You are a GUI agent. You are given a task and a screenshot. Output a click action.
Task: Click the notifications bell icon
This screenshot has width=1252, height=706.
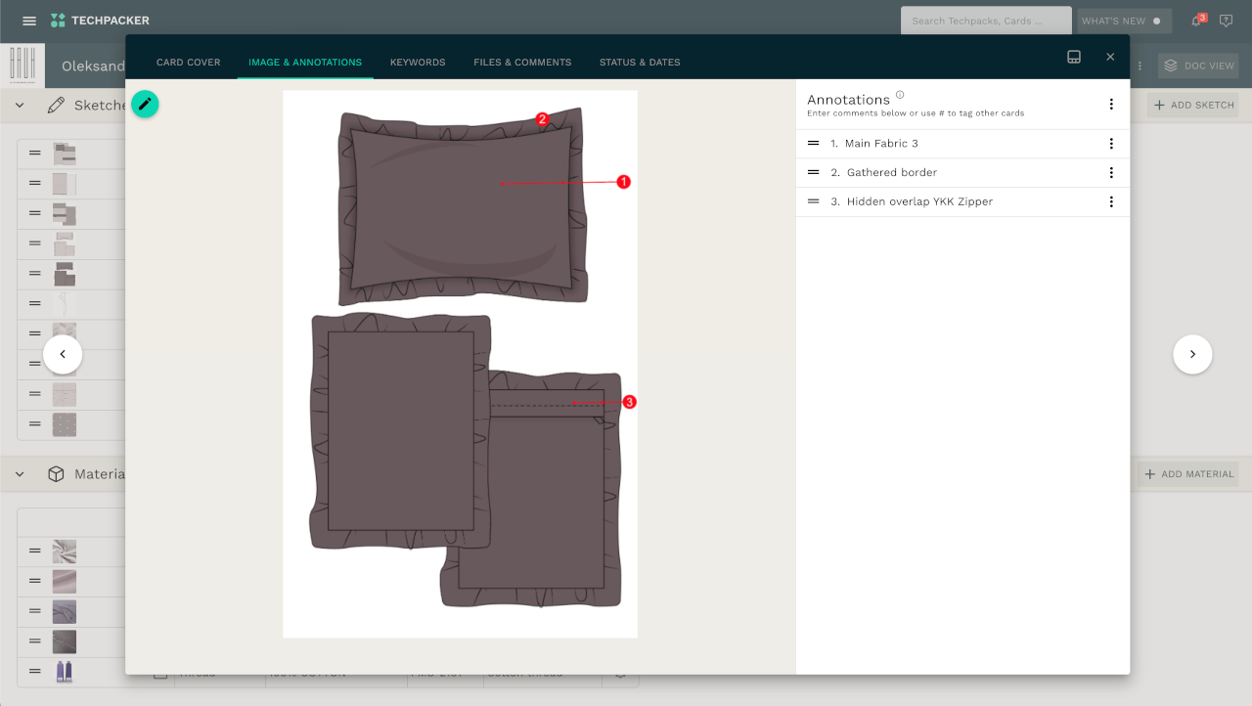1195,21
